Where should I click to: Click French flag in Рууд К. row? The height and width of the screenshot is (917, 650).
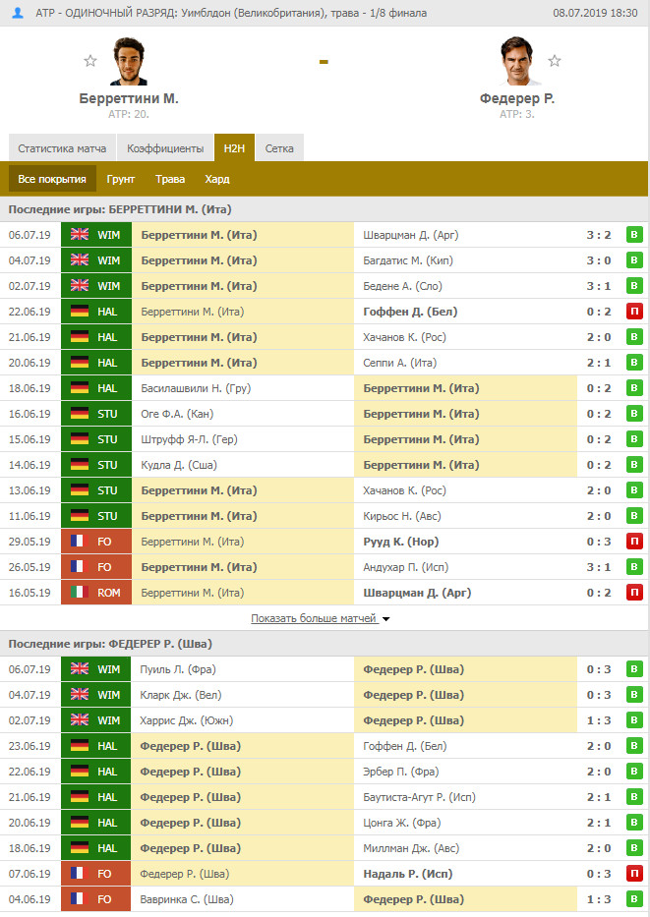pos(78,541)
